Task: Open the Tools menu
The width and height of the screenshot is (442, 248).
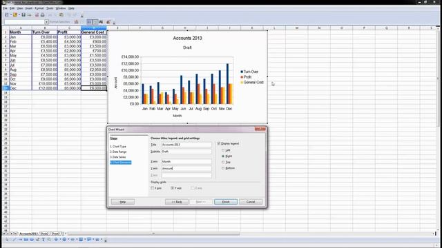Action: [x=50, y=8]
